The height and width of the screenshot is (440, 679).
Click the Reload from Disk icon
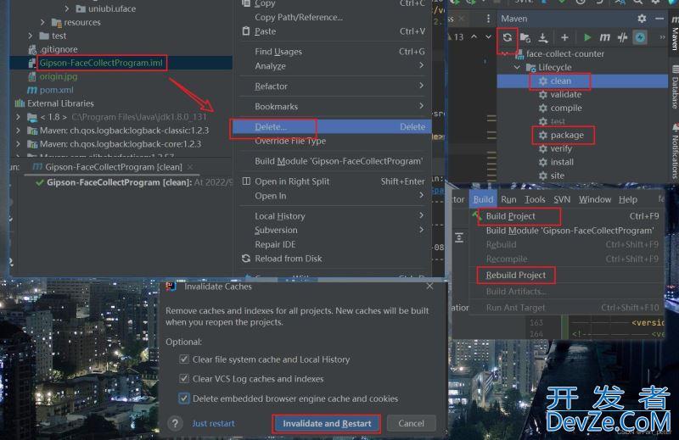click(x=246, y=259)
